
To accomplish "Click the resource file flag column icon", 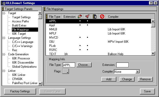I will click(x=80, y=16).
